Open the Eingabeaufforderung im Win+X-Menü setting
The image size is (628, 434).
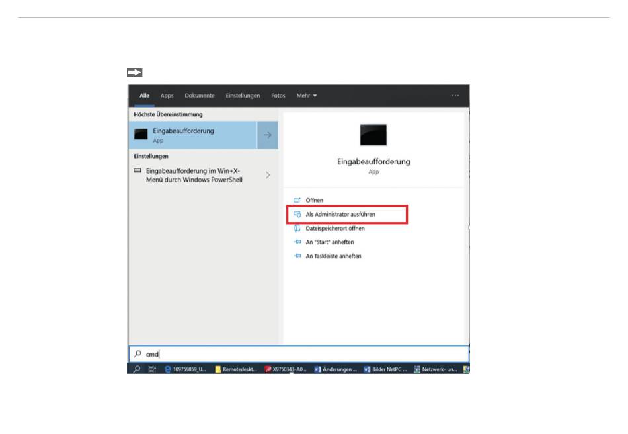coord(194,175)
